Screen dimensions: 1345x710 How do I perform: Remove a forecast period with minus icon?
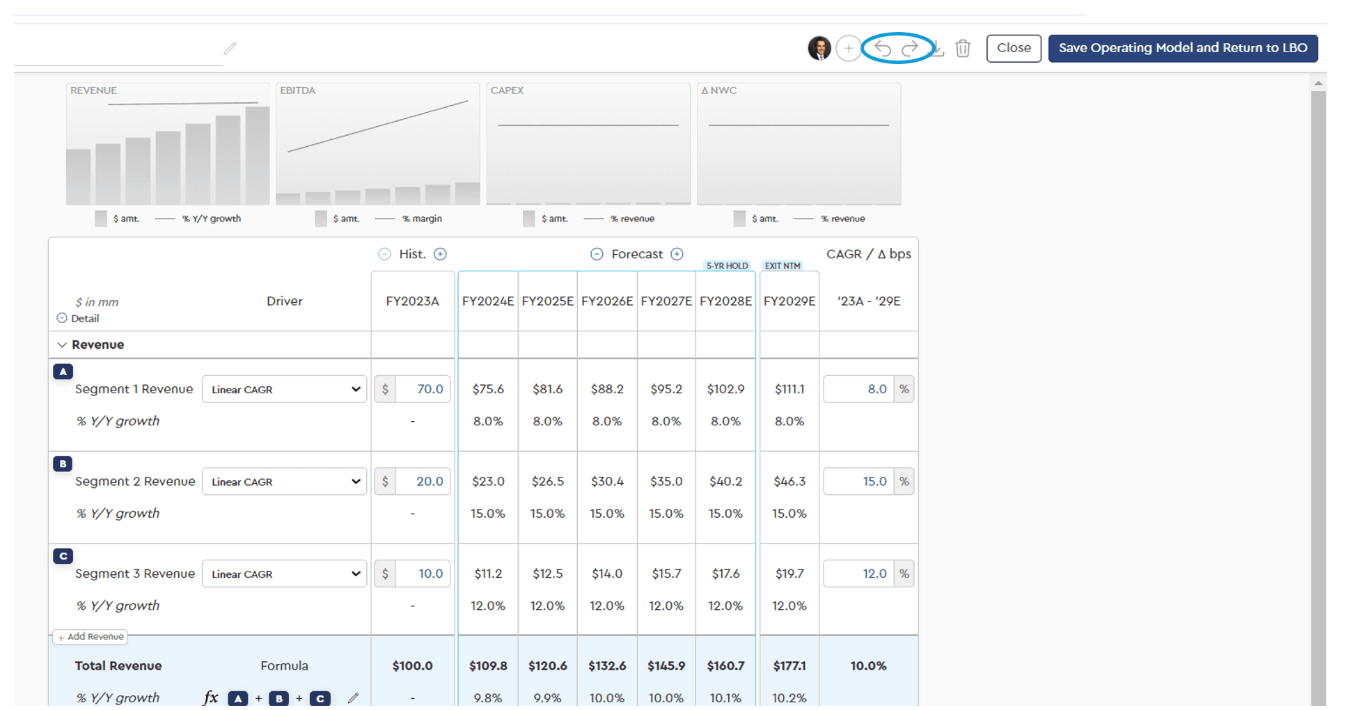[x=597, y=254]
